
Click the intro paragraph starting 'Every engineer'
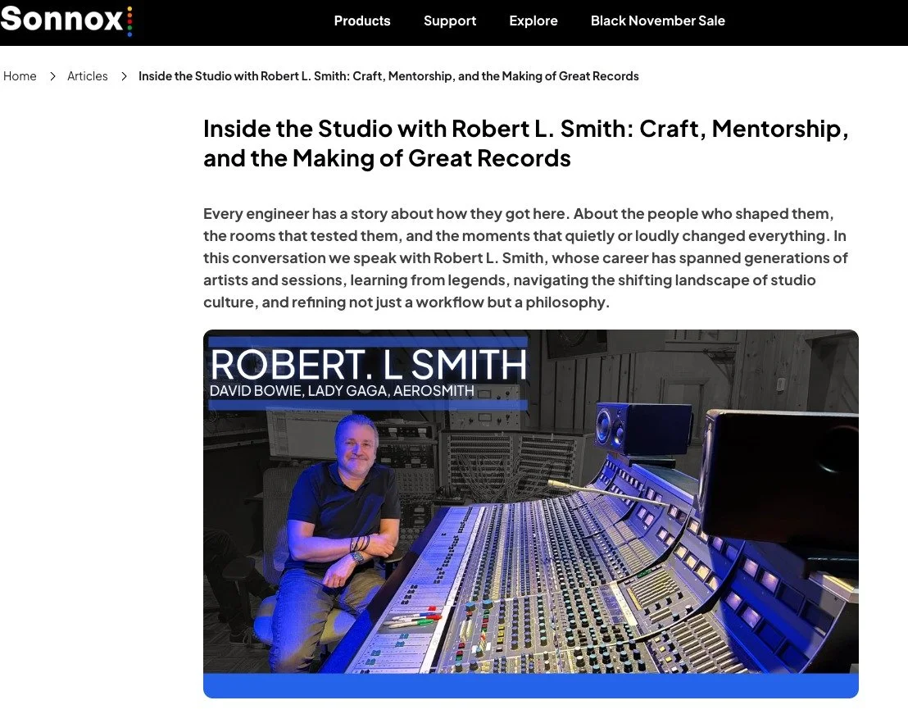click(525, 257)
